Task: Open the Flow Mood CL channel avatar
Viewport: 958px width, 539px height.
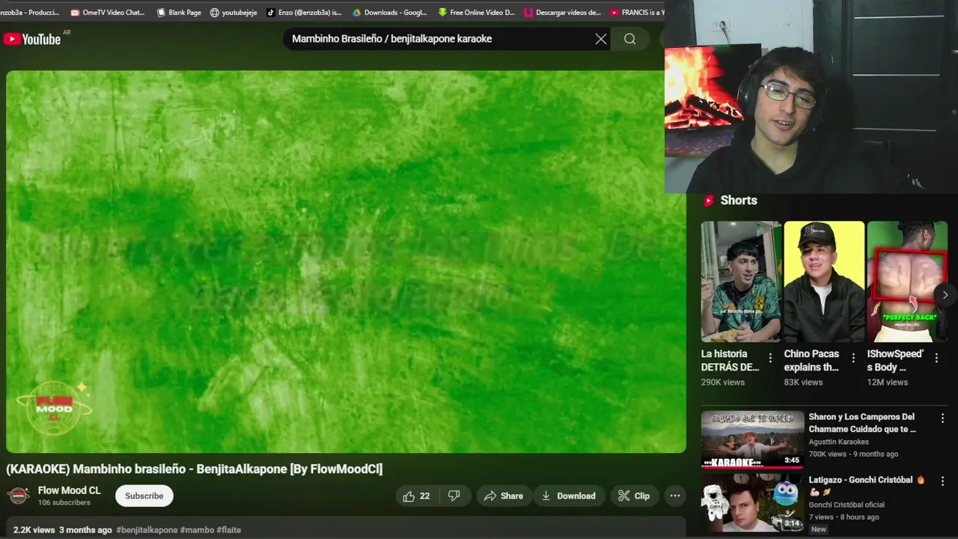Action: pos(18,496)
